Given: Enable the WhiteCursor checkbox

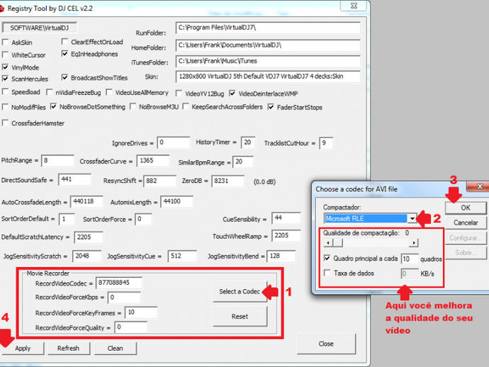Looking at the screenshot, I should click(5, 55).
